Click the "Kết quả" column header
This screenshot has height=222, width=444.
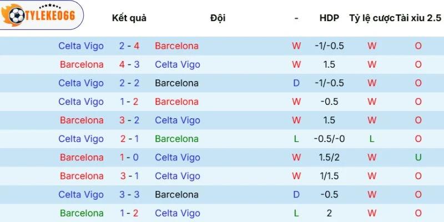(129, 18)
